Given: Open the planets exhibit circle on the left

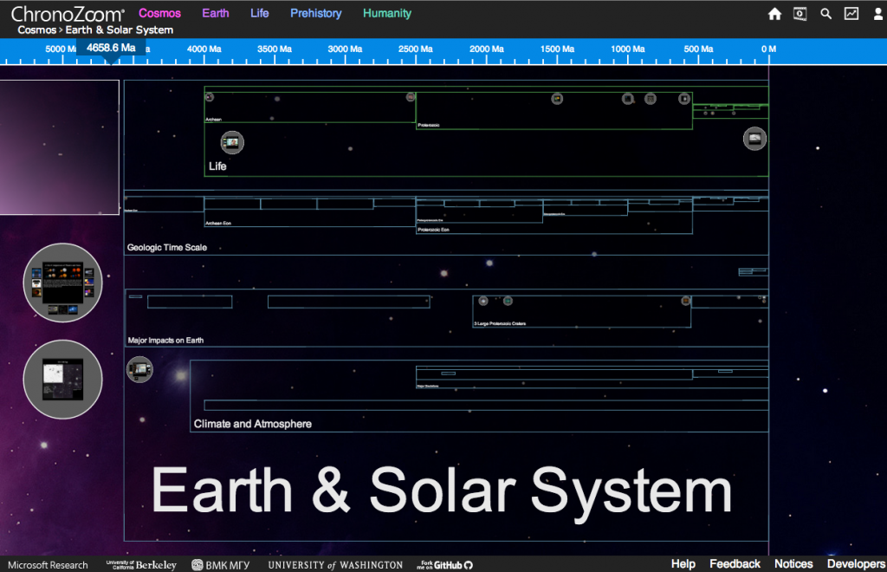Looking at the screenshot, I should coord(62,283).
